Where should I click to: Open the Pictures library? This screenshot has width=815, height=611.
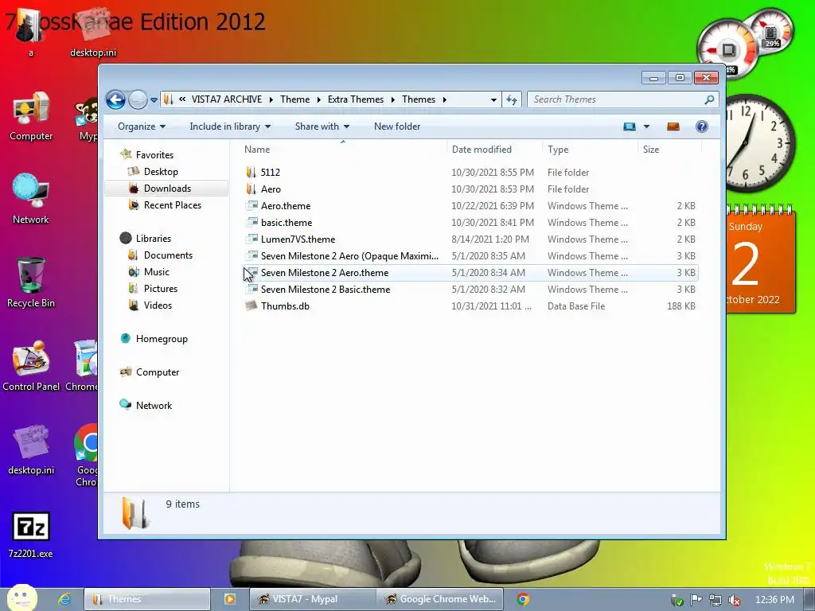tap(161, 288)
